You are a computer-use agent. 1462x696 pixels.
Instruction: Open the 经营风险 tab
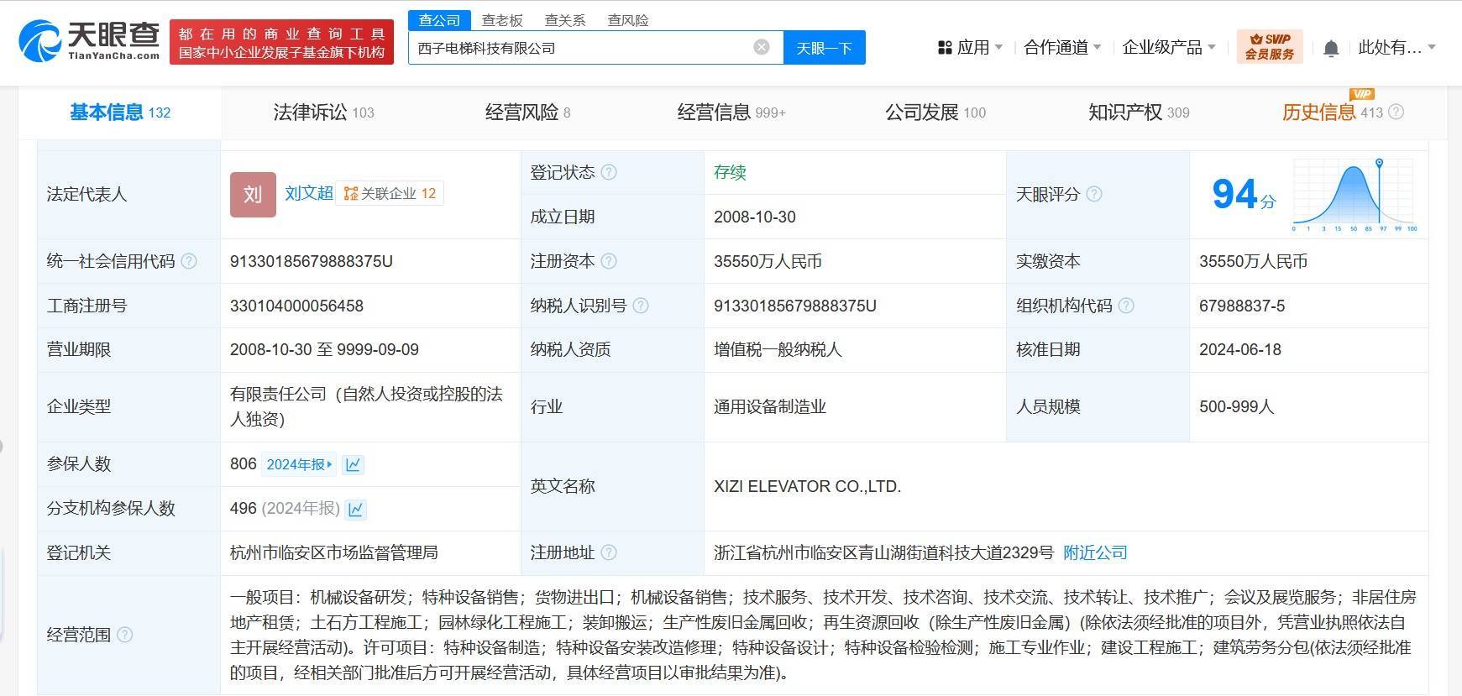coord(527,112)
